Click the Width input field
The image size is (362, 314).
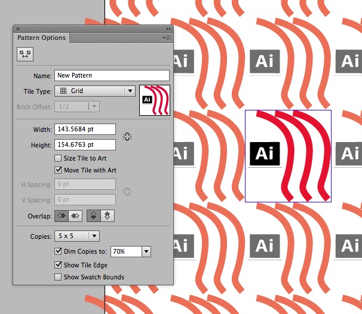(85, 129)
